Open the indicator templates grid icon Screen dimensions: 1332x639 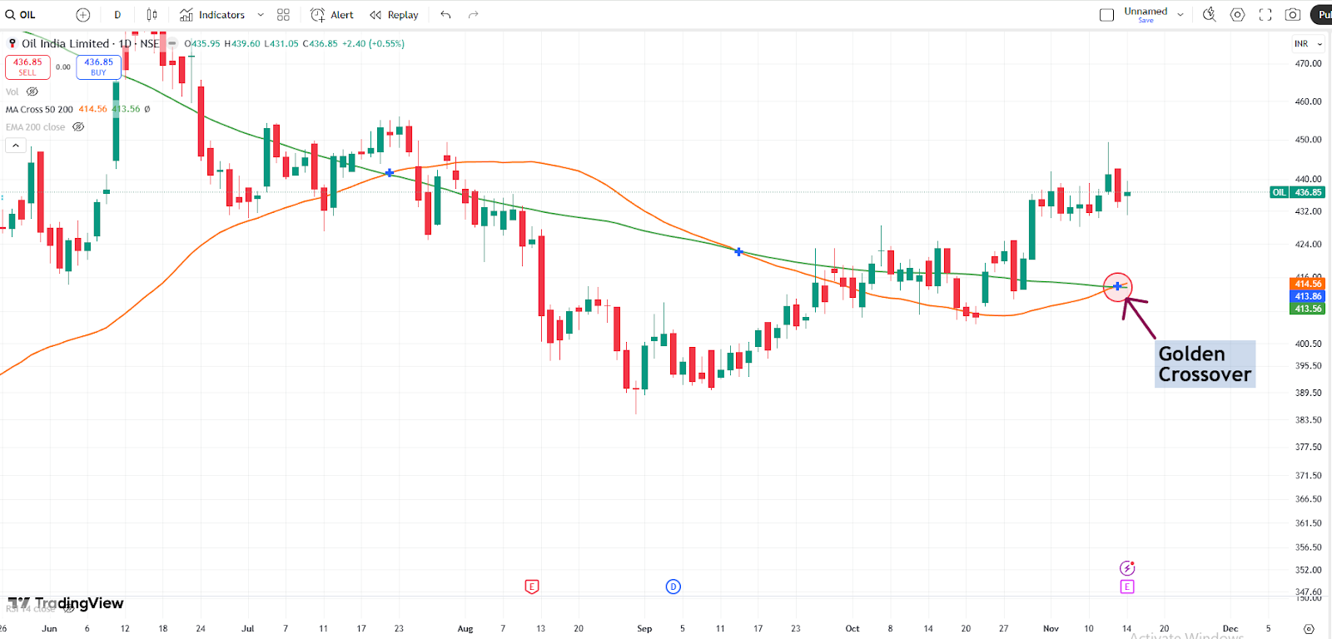(x=283, y=15)
